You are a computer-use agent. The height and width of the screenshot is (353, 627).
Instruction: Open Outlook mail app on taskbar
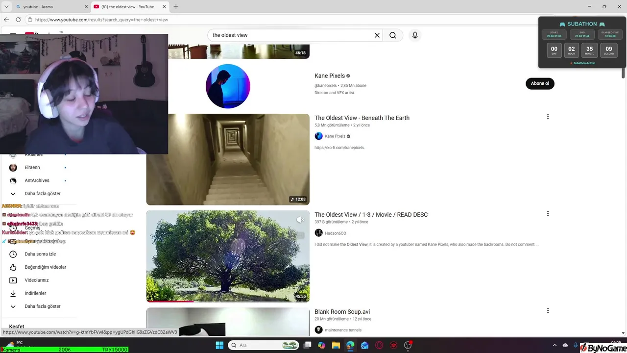click(x=364, y=345)
